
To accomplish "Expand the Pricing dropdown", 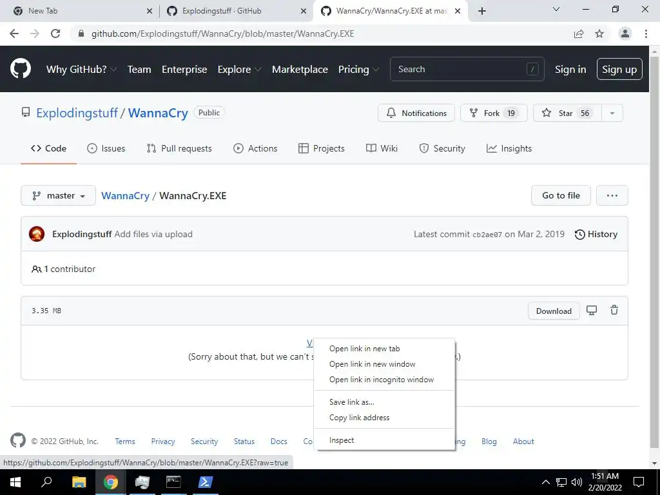I will (x=358, y=70).
